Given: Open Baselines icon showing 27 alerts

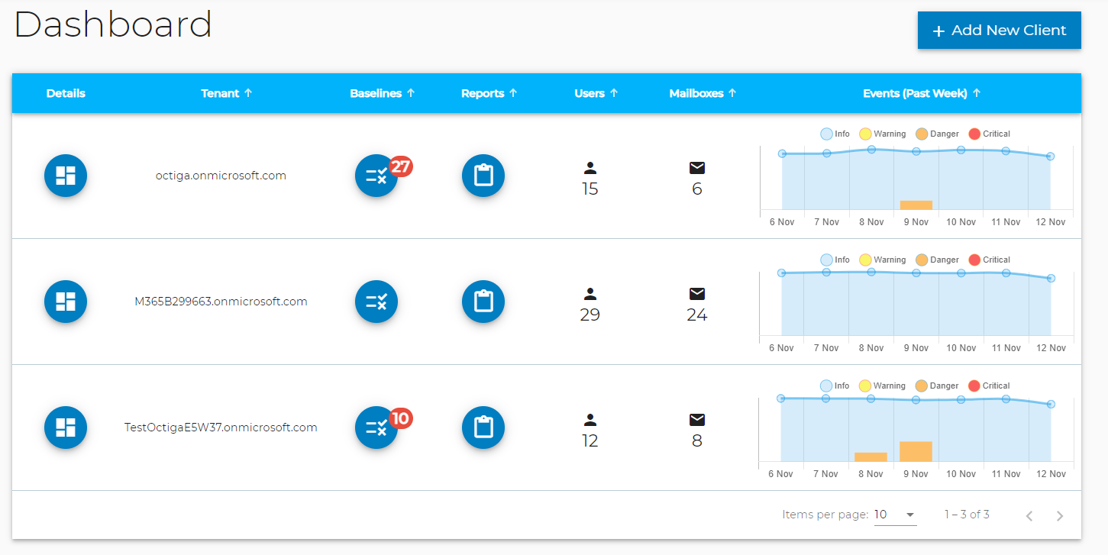Looking at the screenshot, I should click(376, 176).
